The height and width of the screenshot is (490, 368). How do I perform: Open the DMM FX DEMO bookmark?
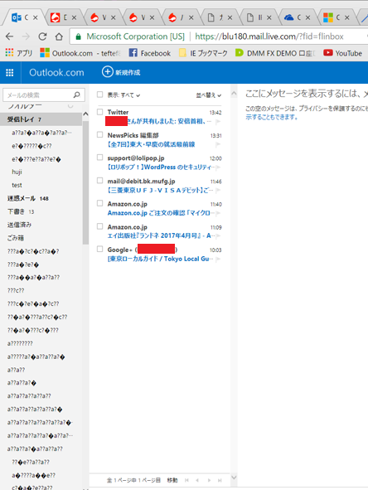(275, 53)
